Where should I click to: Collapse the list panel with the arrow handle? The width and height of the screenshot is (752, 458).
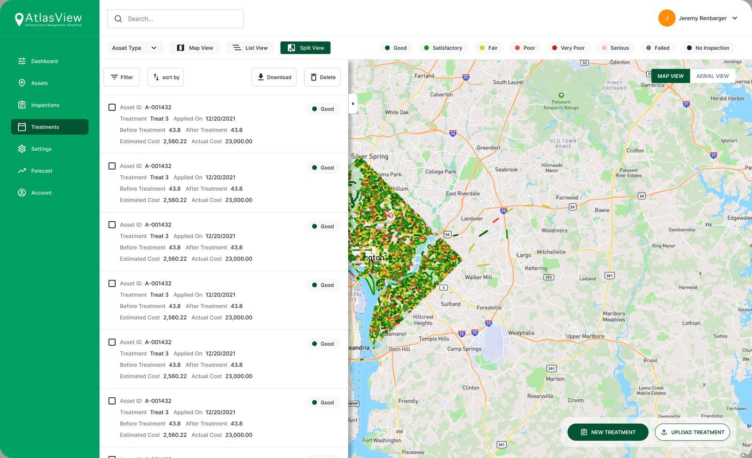352,103
